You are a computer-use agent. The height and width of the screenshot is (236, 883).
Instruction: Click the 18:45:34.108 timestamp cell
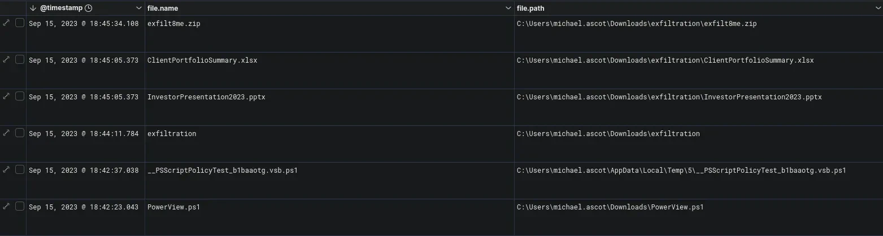click(x=84, y=24)
